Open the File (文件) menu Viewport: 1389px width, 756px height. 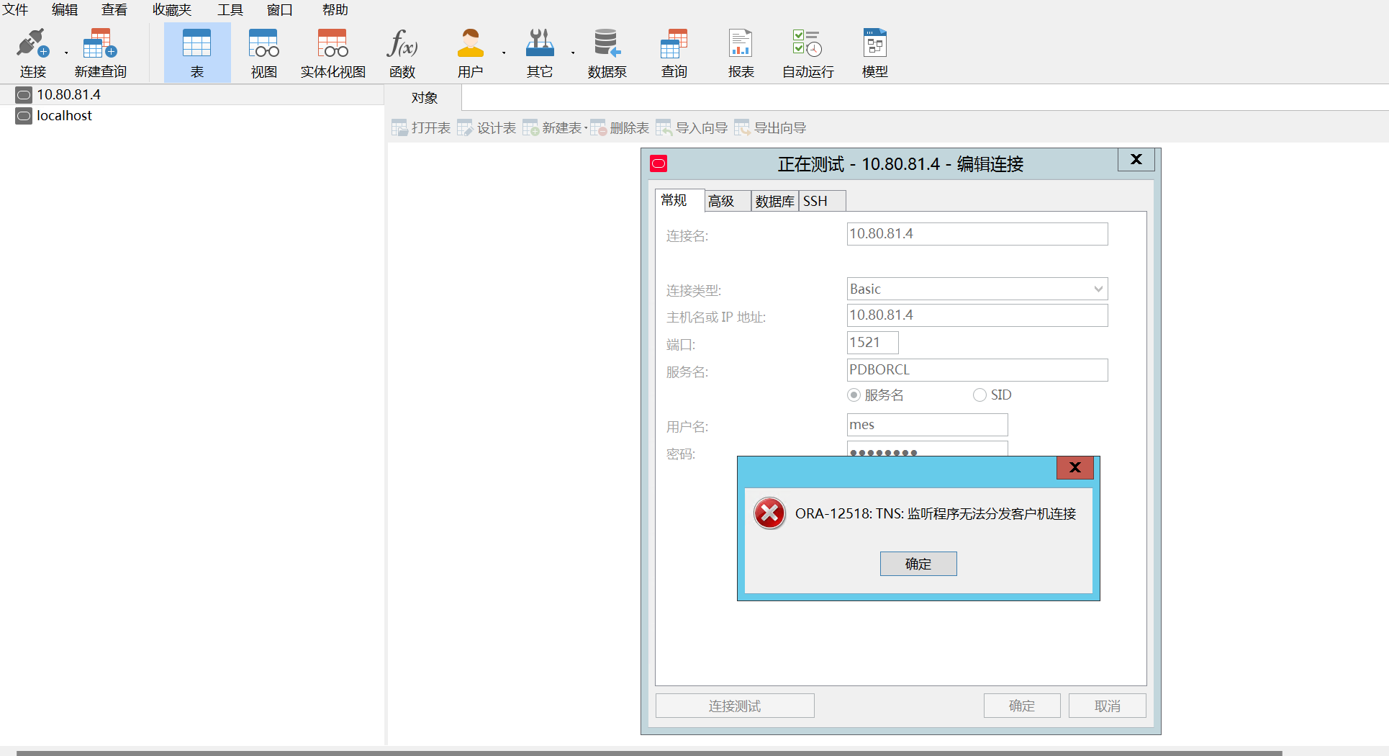click(x=15, y=9)
